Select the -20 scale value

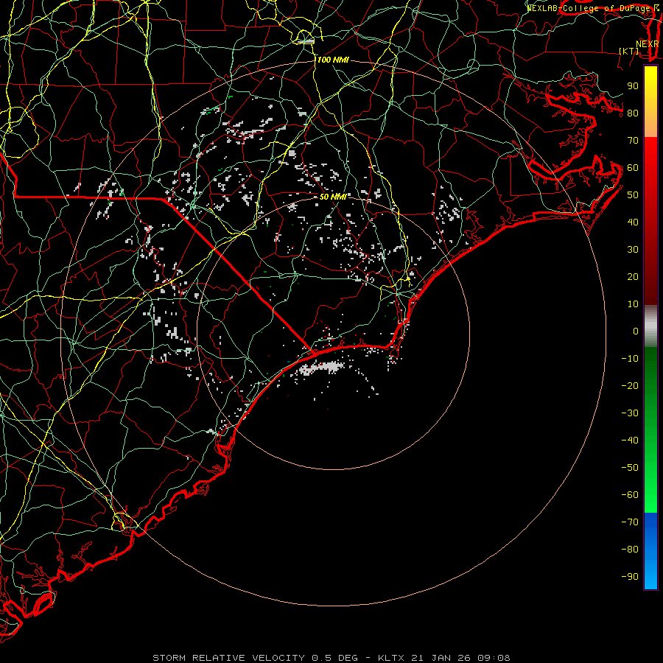pyautogui.click(x=630, y=386)
